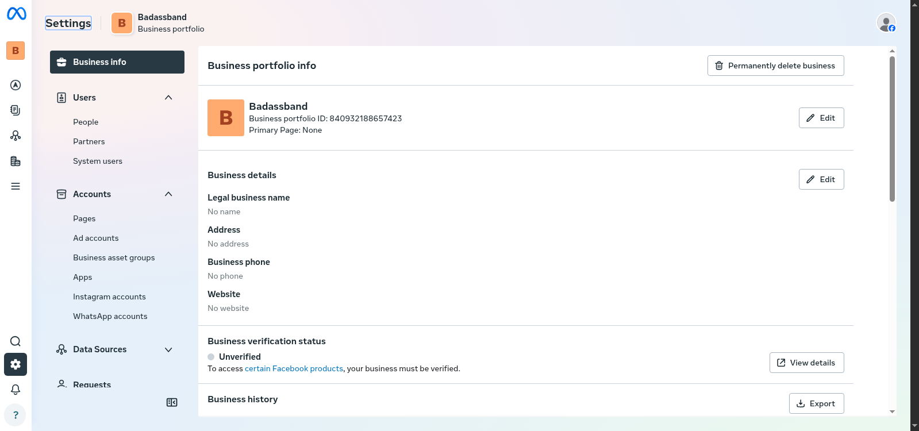Viewport: 919px width, 431px height.
Task: Click the Meta logo icon
Action: click(16, 13)
